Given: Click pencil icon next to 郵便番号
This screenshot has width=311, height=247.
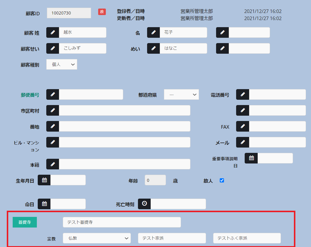Looking at the screenshot, I should (x=53, y=94).
